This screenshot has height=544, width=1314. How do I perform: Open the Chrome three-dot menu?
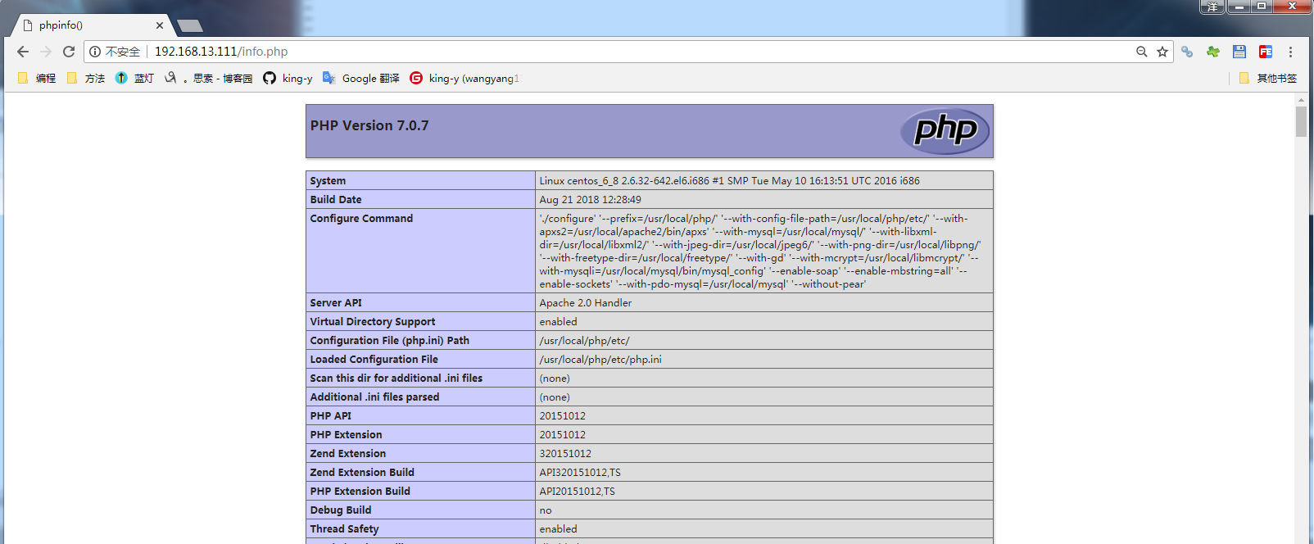pos(1290,52)
